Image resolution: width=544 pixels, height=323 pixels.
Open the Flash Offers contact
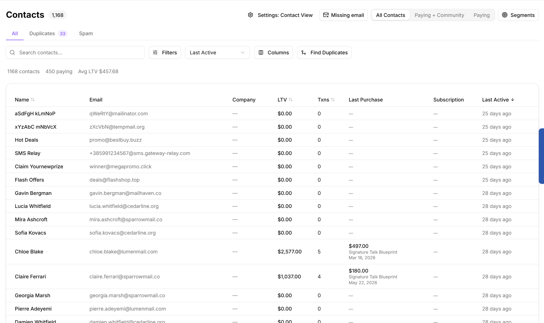coord(29,180)
